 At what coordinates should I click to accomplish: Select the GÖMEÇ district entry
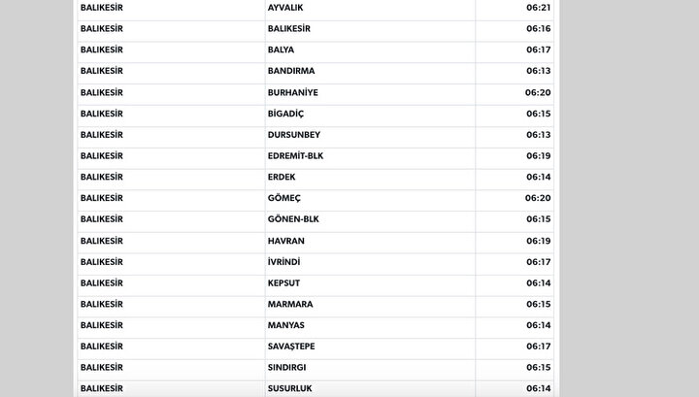283,198
